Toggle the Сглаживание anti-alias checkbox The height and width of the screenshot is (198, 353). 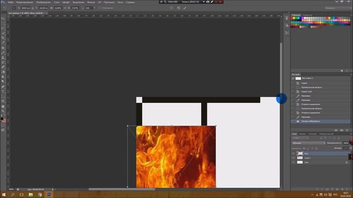click(99, 8)
